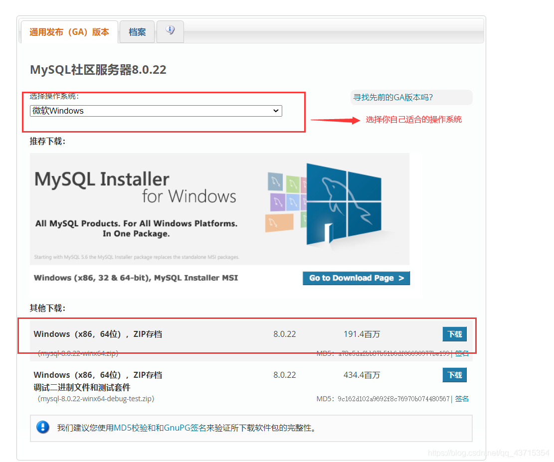
Task: Expand the 微软Windows operating system dropdown
Action: click(x=156, y=111)
